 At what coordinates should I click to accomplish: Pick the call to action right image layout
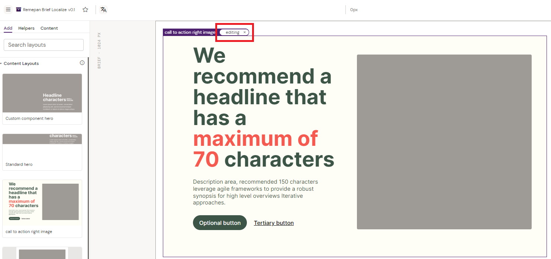[x=42, y=203]
